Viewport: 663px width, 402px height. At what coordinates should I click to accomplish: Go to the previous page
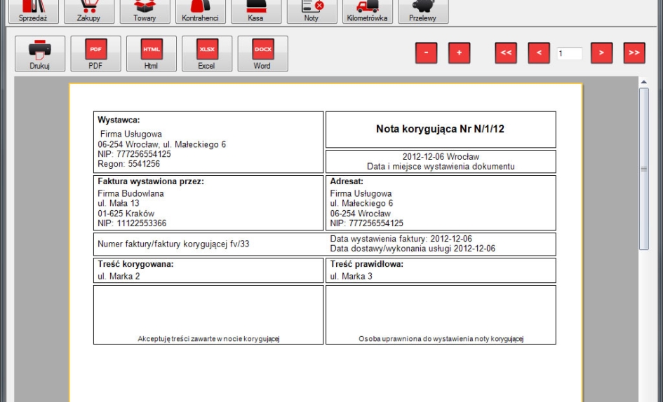coord(539,53)
